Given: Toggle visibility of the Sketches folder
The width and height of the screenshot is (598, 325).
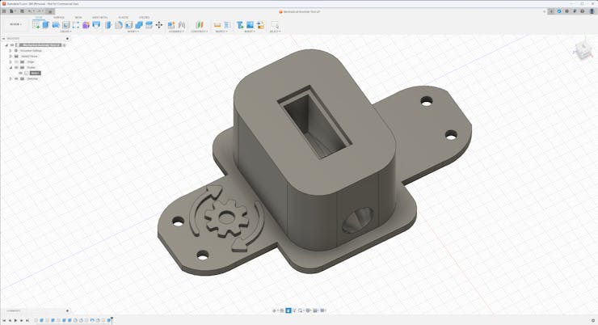Looking at the screenshot, I should [x=15, y=78].
